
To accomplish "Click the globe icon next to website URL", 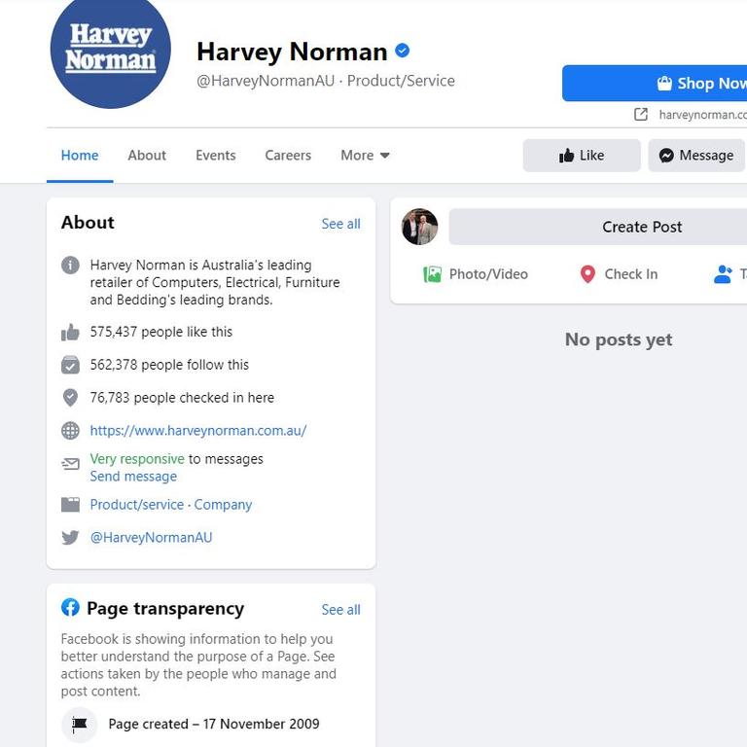I will [x=70, y=431].
